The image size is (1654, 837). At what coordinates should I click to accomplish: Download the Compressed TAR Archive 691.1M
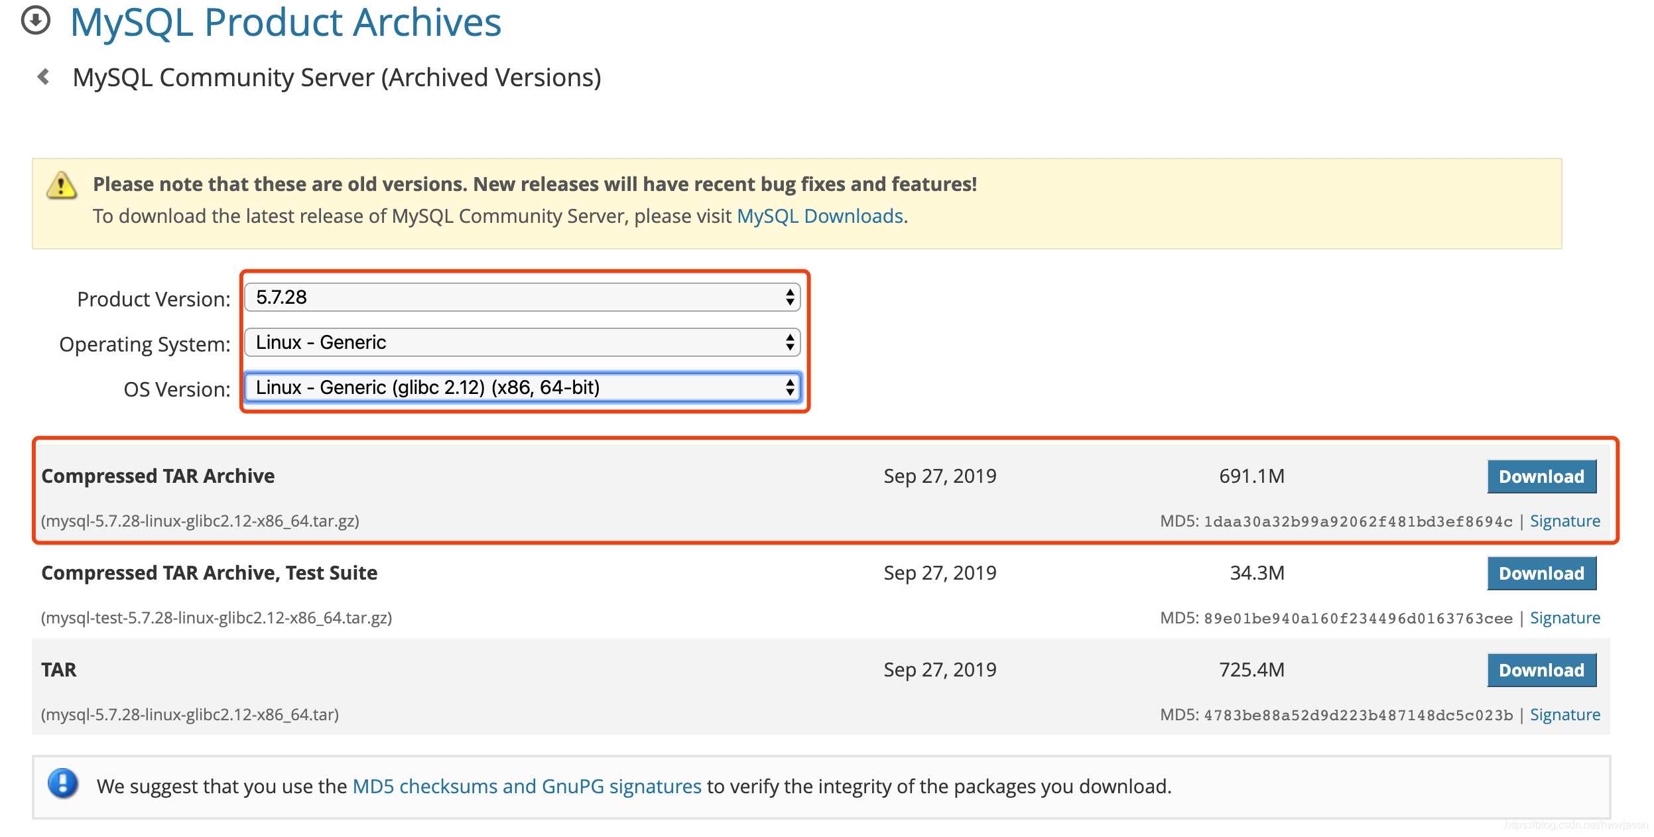click(x=1541, y=476)
